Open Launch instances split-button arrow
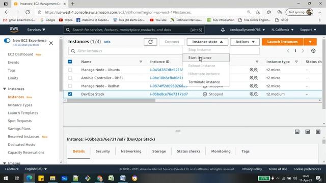The width and height of the screenshot is (326, 183). click(x=310, y=42)
